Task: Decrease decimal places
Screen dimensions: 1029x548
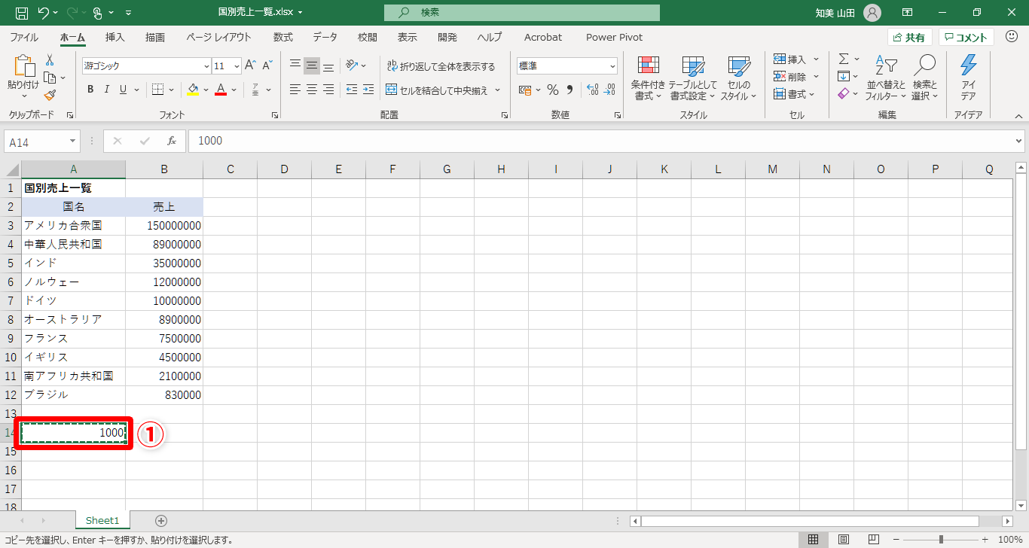Action: (609, 90)
